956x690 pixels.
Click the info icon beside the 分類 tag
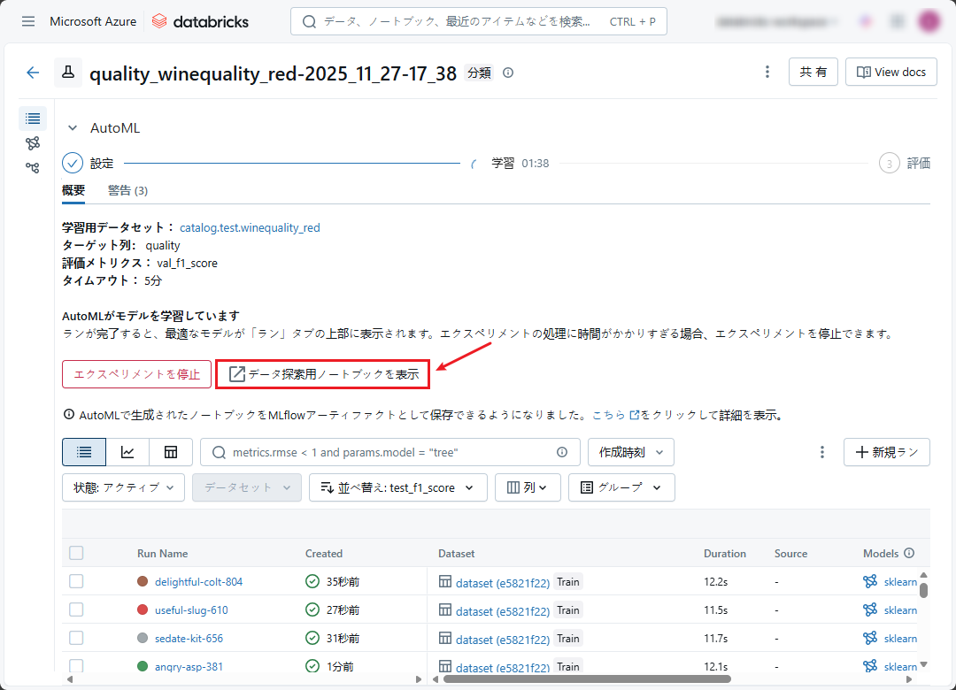(508, 73)
